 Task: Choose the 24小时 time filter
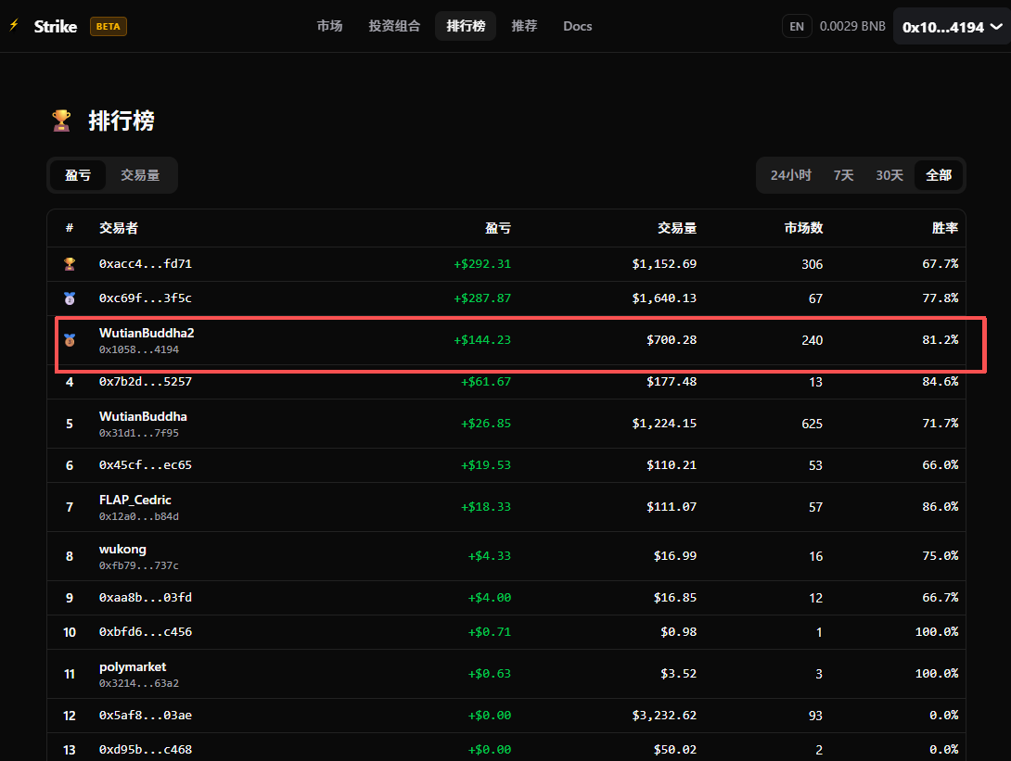coord(790,175)
